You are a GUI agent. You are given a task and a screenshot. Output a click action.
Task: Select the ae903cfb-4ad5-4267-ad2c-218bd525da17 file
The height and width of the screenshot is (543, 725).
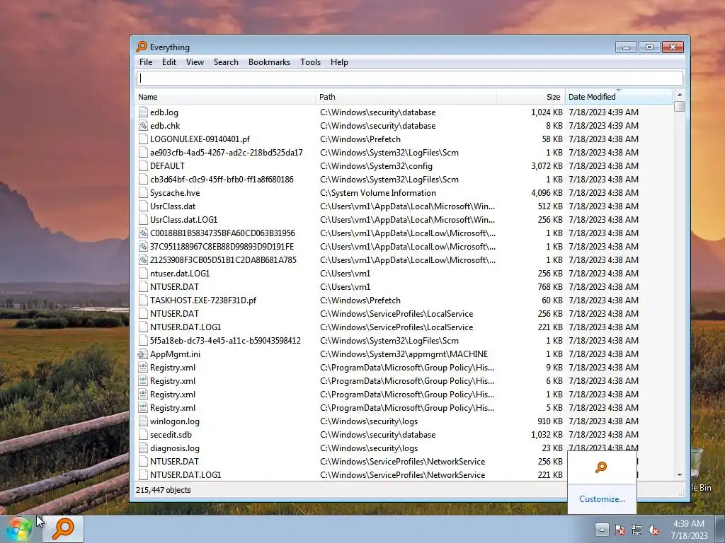click(226, 153)
